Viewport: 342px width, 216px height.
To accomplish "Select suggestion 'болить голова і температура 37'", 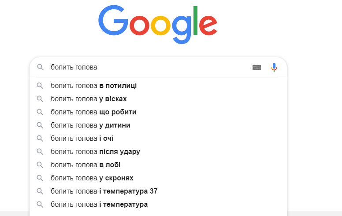I will click(x=104, y=191).
